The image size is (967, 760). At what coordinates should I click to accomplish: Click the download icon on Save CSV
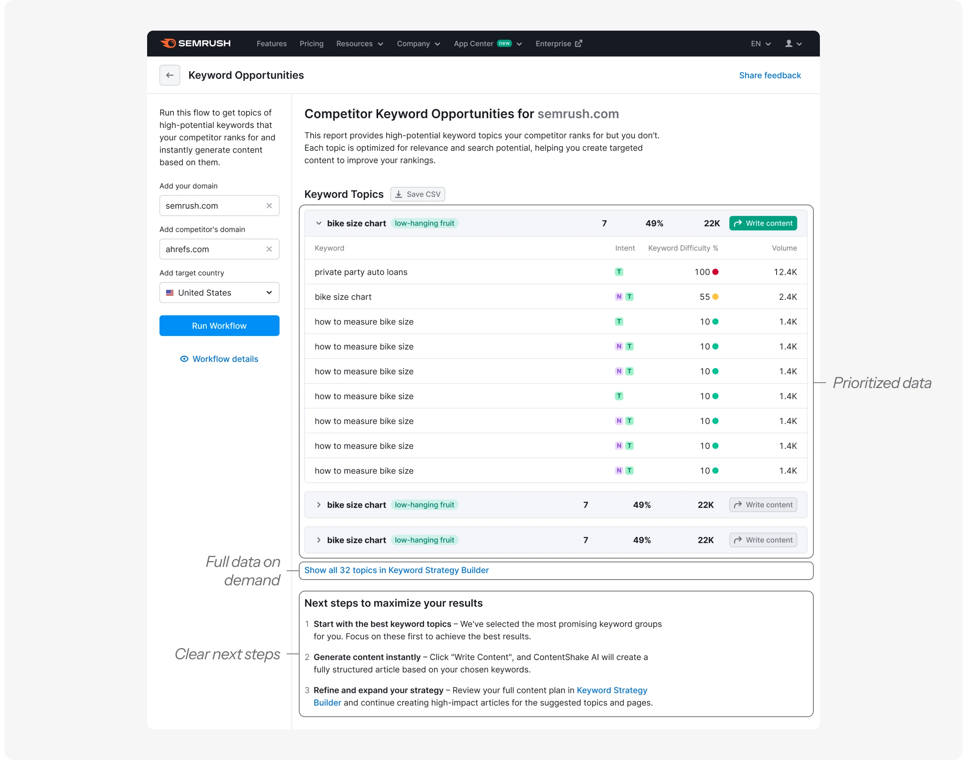tap(399, 194)
